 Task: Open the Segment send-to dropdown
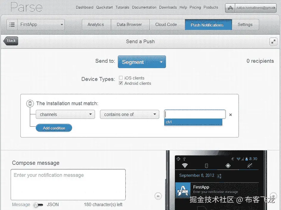point(142,62)
